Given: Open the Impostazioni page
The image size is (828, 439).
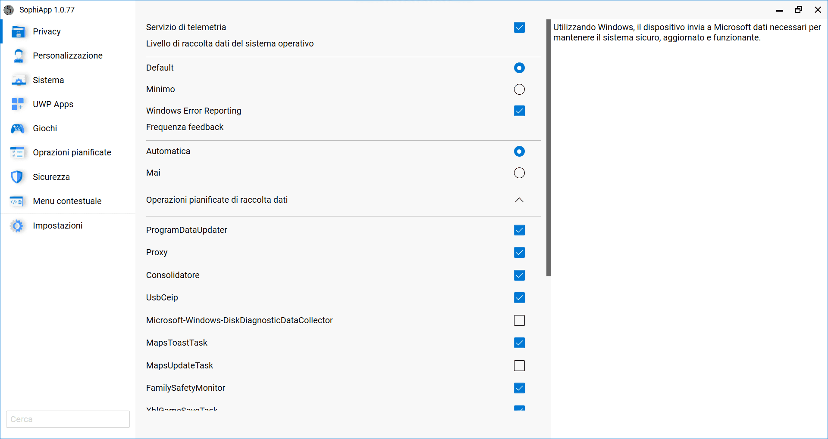Looking at the screenshot, I should [x=58, y=226].
